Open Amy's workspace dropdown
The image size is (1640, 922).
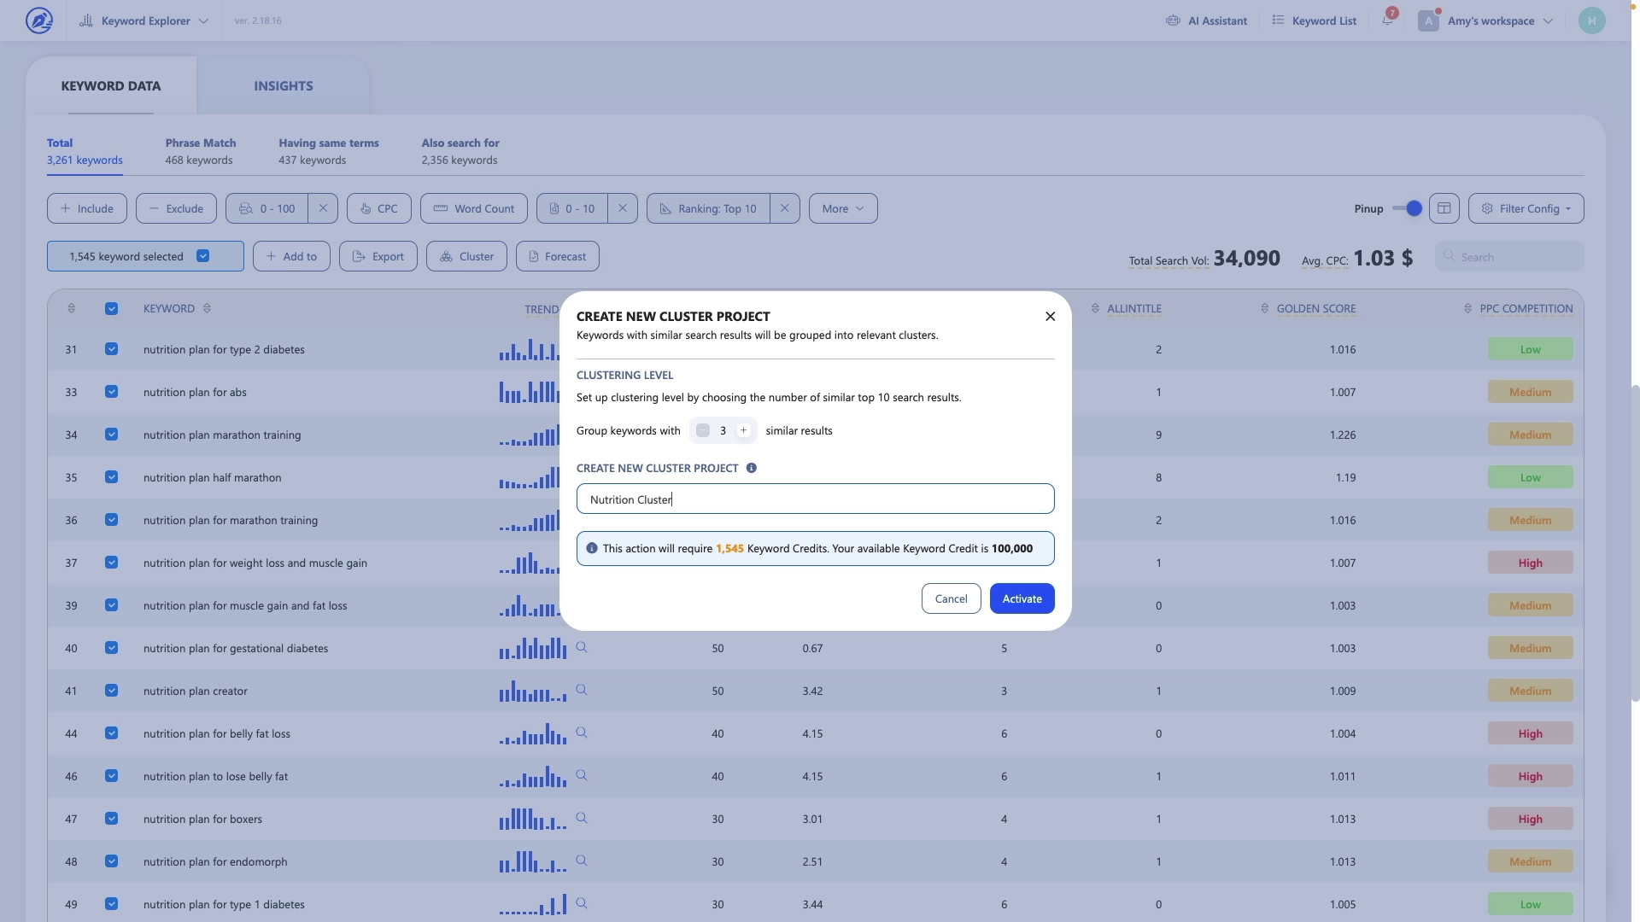point(1491,20)
